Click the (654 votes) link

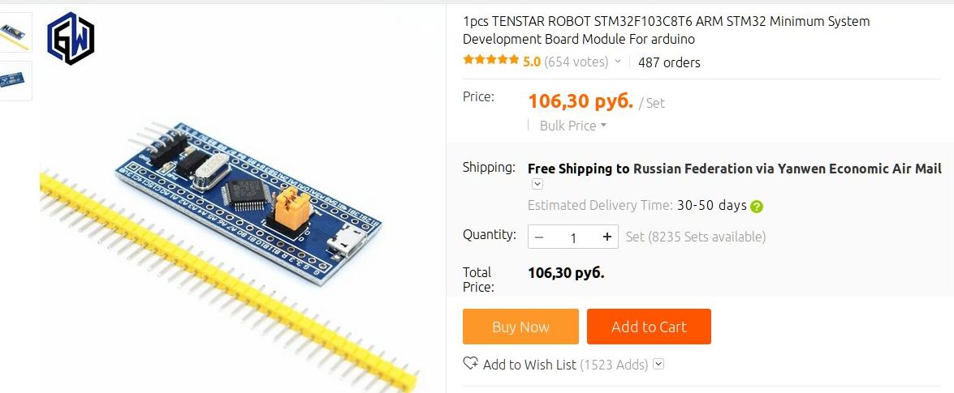(576, 62)
